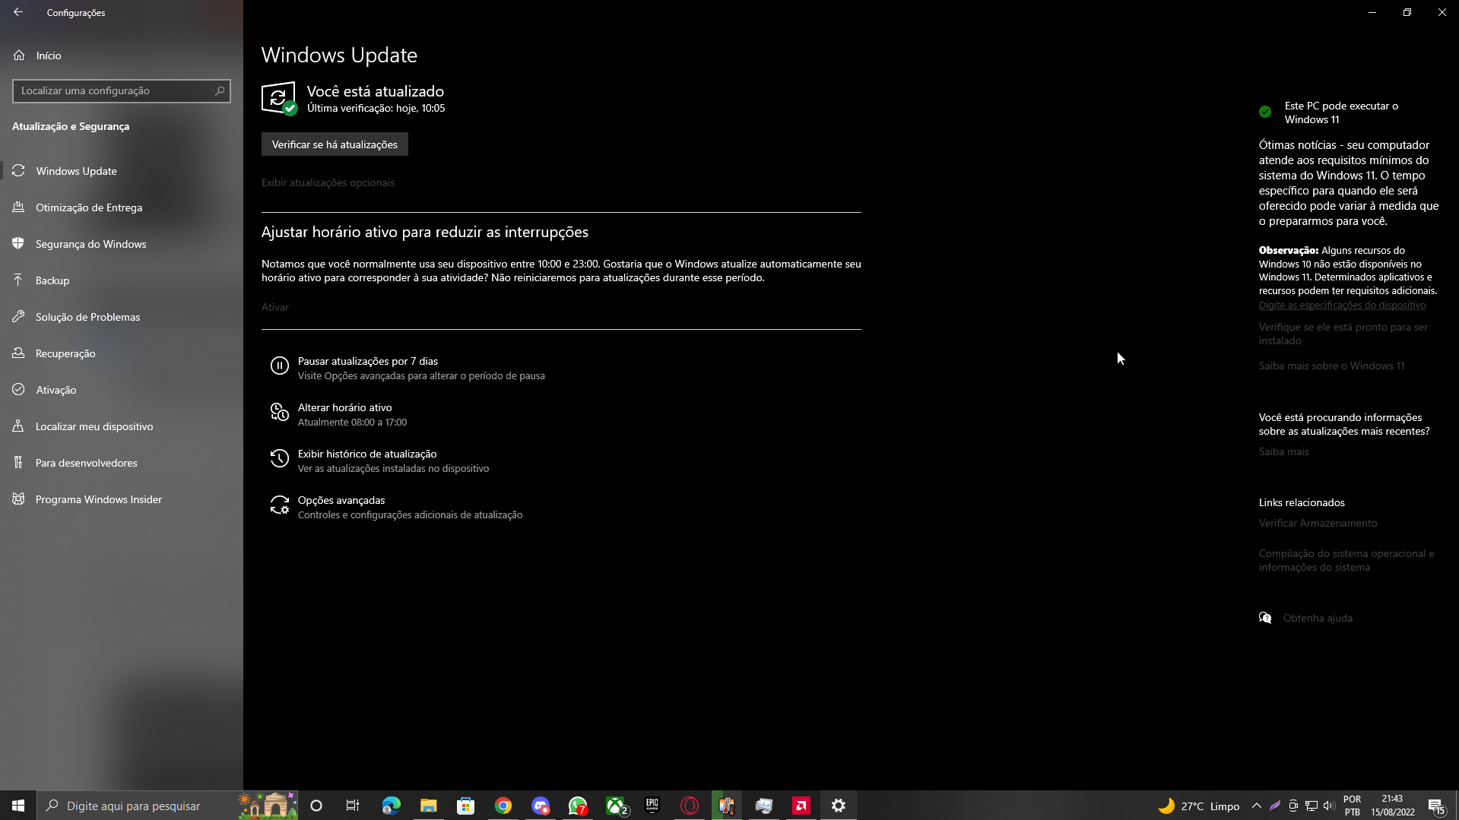Screen dimensions: 1459x820
Task: Click Obtenha ajuda link
Action: tap(1318, 618)
